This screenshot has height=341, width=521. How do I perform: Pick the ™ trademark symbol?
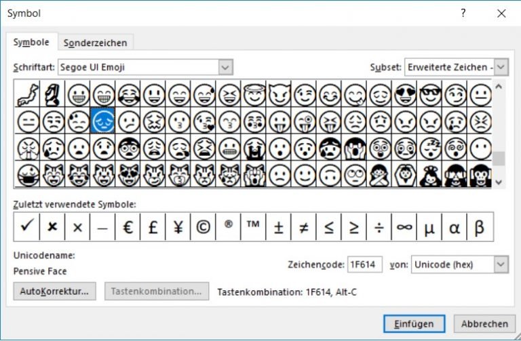pyautogui.click(x=253, y=227)
